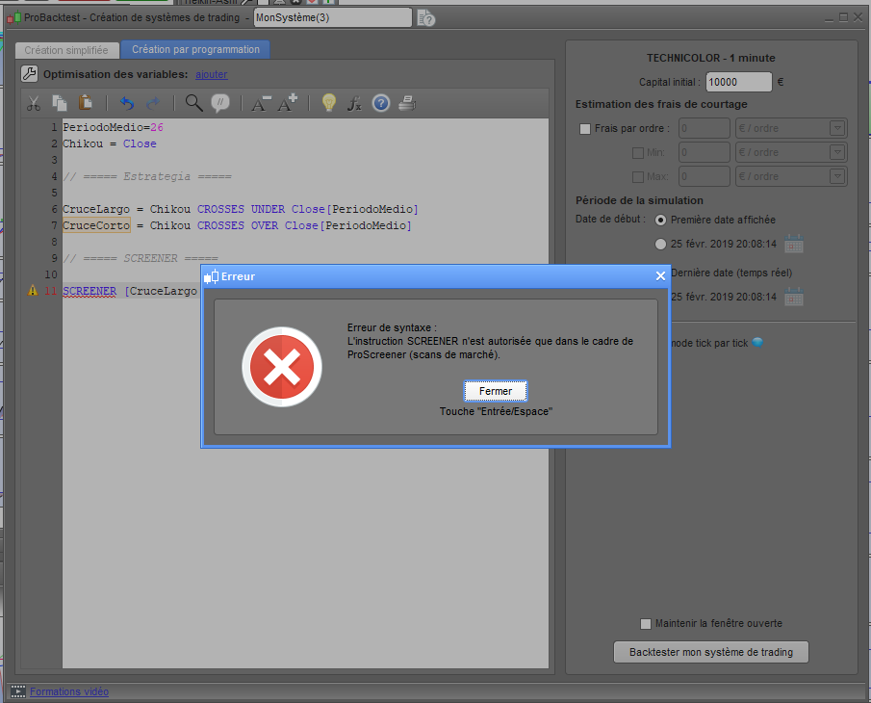
Task: Select Première date affichée radio button
Action: coord(660,221)
